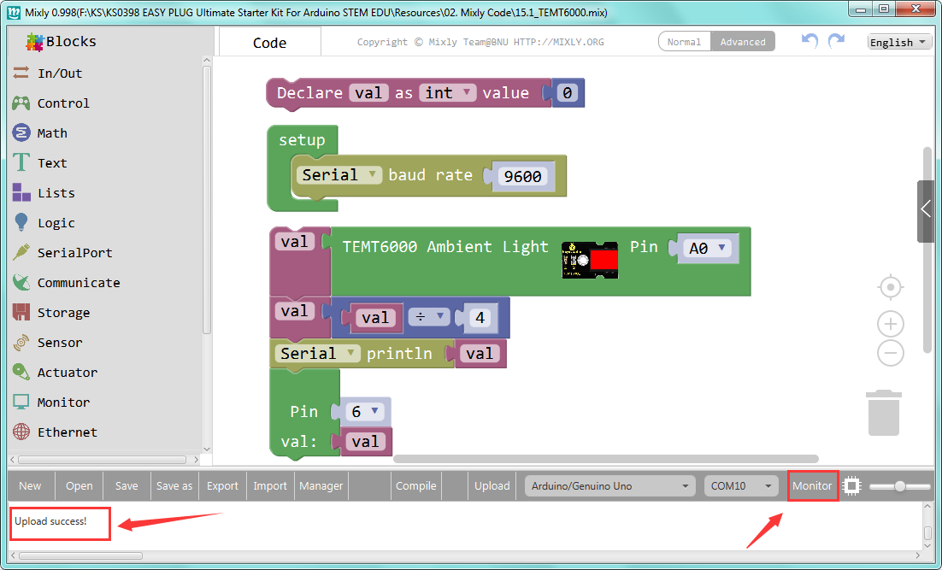
Task: Click the Import button
Action: [x=270, y=486]
